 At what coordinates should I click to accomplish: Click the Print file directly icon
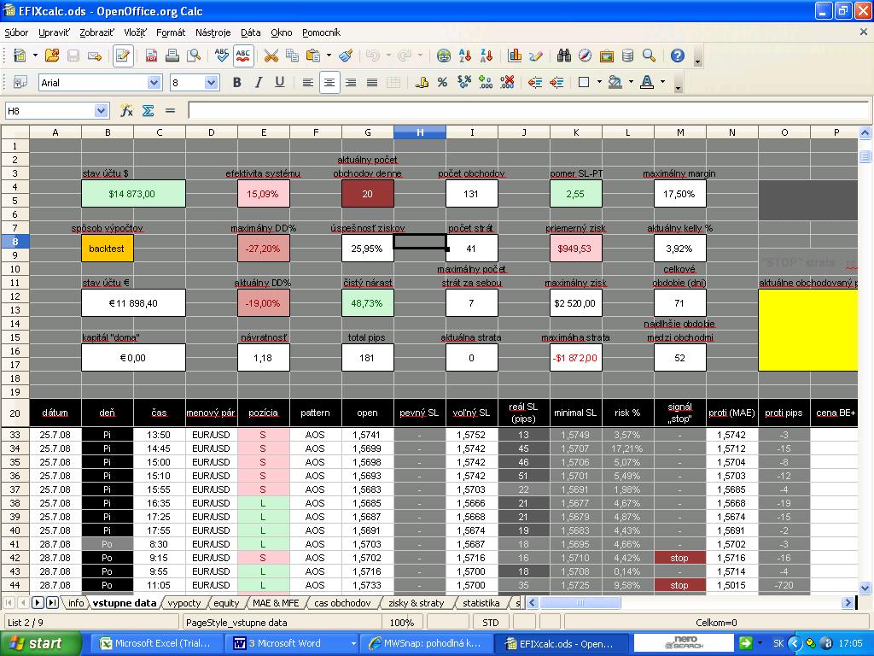coord(172,56)
